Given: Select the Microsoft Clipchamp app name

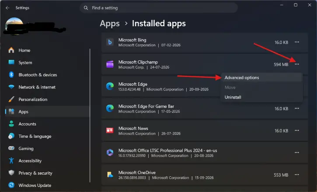Looking at the screenshot, I should coord(138,62).
